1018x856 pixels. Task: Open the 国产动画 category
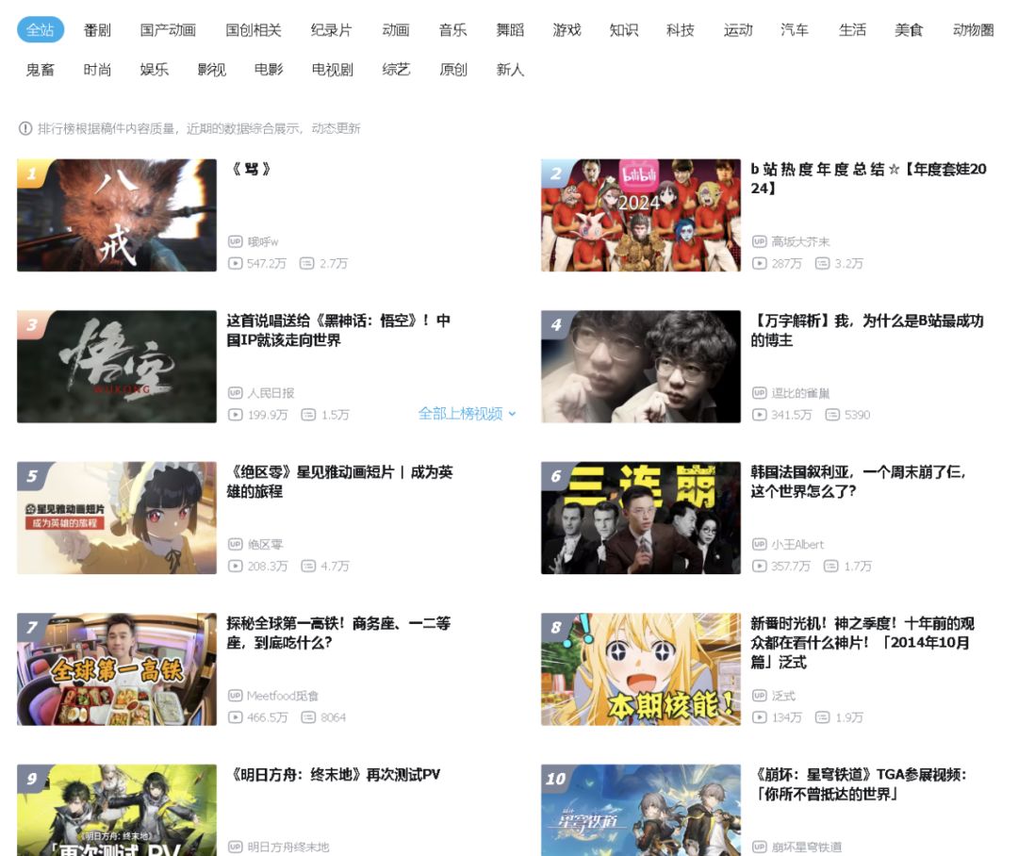coord(168,30)
